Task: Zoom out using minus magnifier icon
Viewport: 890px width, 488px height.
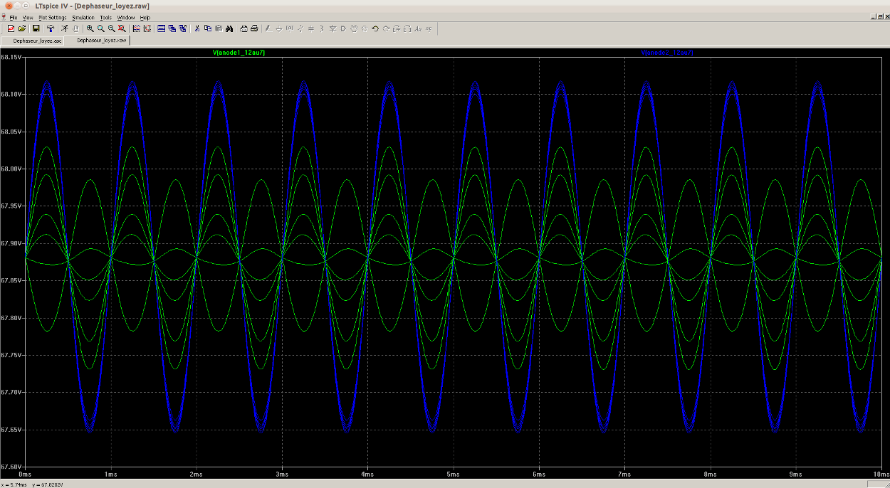Action: (111, 28)
